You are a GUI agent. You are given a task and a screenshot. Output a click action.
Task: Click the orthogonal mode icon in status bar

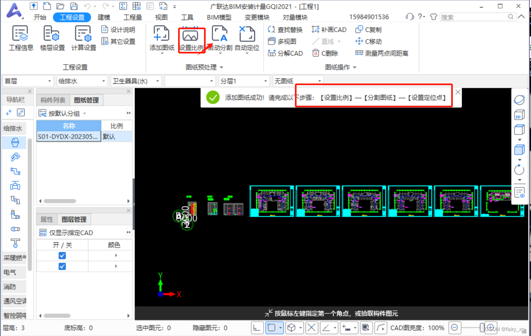coord(258,328)
